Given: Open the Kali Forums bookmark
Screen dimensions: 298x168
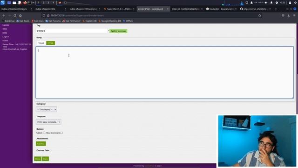Looking at the screenshot, I should click(x=53, y=21).
